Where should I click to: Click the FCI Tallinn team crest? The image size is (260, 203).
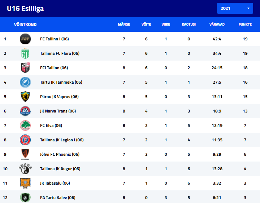pyautogui.click(x=25, y=68)
